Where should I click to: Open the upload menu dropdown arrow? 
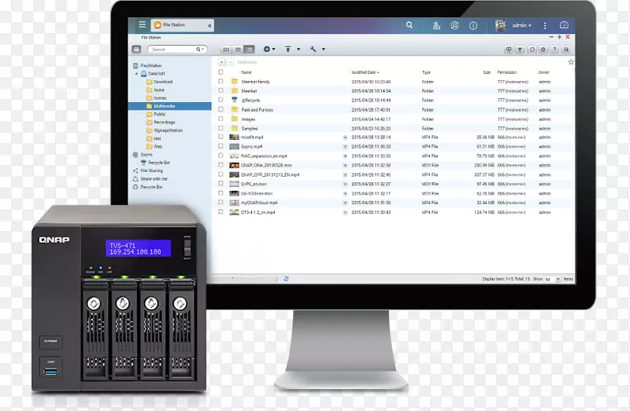(x=298, y=50)
